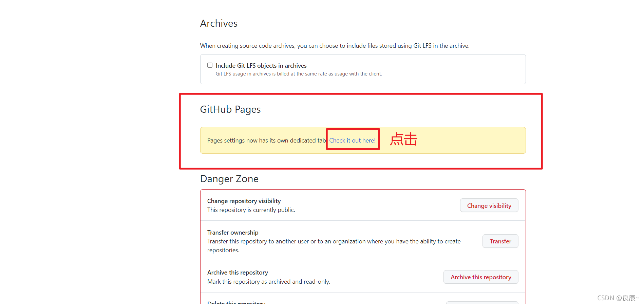Click the transfer ownership description paragraph
This screenshot has width=644, height=304.
tap(334, 246)
